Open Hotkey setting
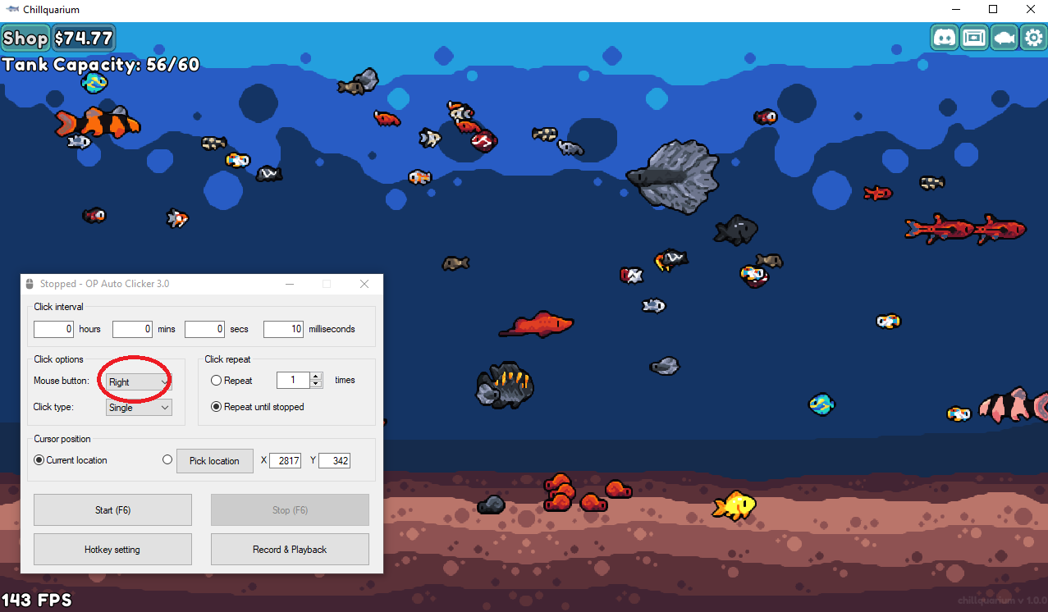This screenshot has width=1048, height=612. (112, 549)
